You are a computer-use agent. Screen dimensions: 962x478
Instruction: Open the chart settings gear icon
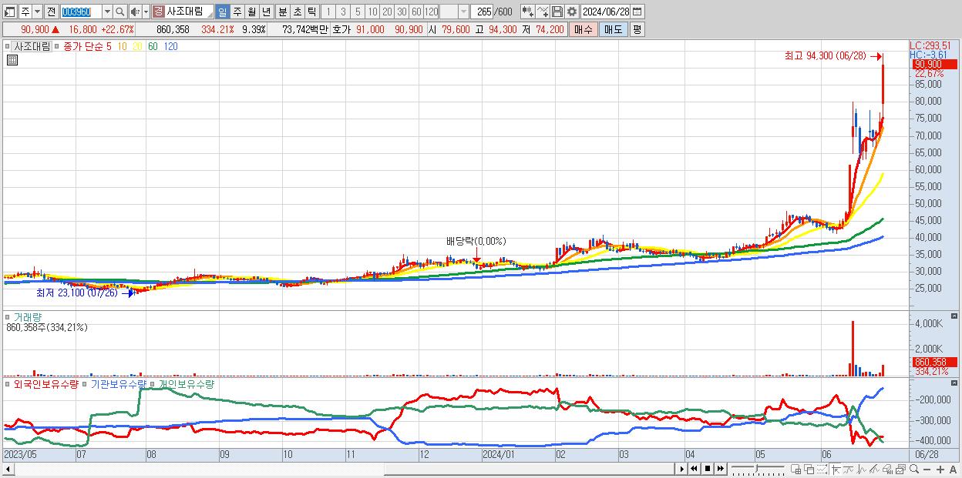point(571,12)
